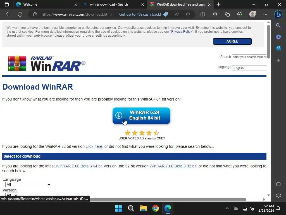The image size is (286, 215).
Task: Click the muted volume tray icon
Action: point(252,208)
